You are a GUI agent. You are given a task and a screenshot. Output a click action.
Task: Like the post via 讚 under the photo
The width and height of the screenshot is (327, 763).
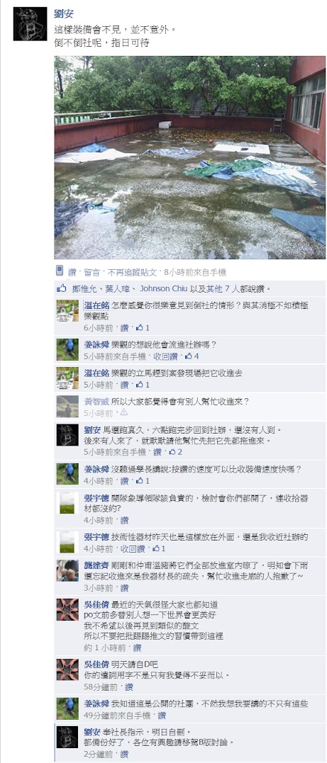pyautogui.click(x=72, y=273)
